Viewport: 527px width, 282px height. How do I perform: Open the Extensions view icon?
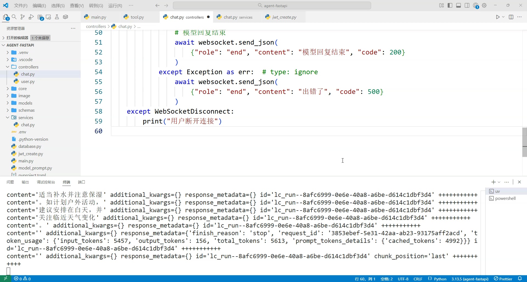click(40, 17)
